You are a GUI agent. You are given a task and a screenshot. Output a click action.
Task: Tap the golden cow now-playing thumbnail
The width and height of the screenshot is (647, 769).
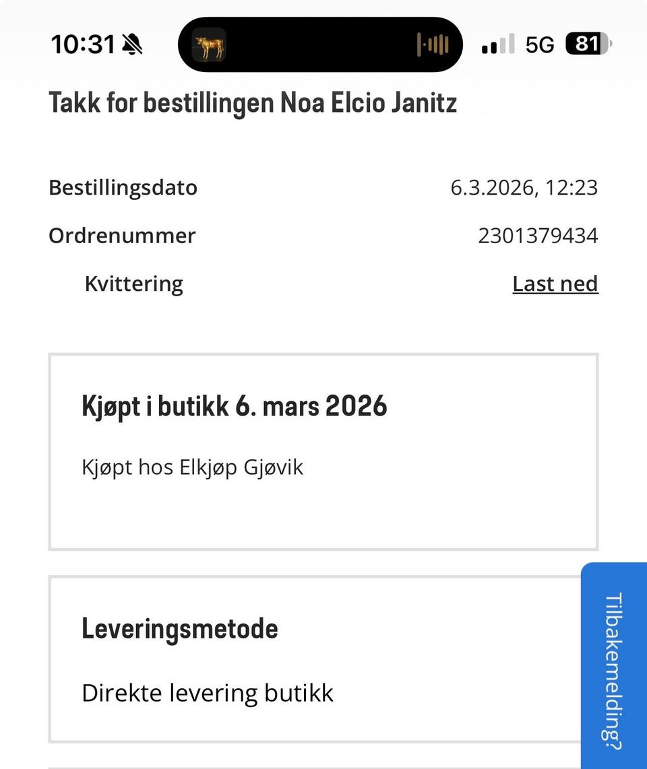click(x=209, y=45)
